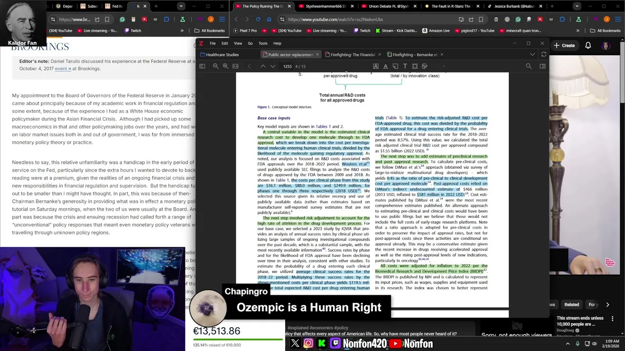
Task: Open Zotero Tools menu
Action: [x=263, y=43]
